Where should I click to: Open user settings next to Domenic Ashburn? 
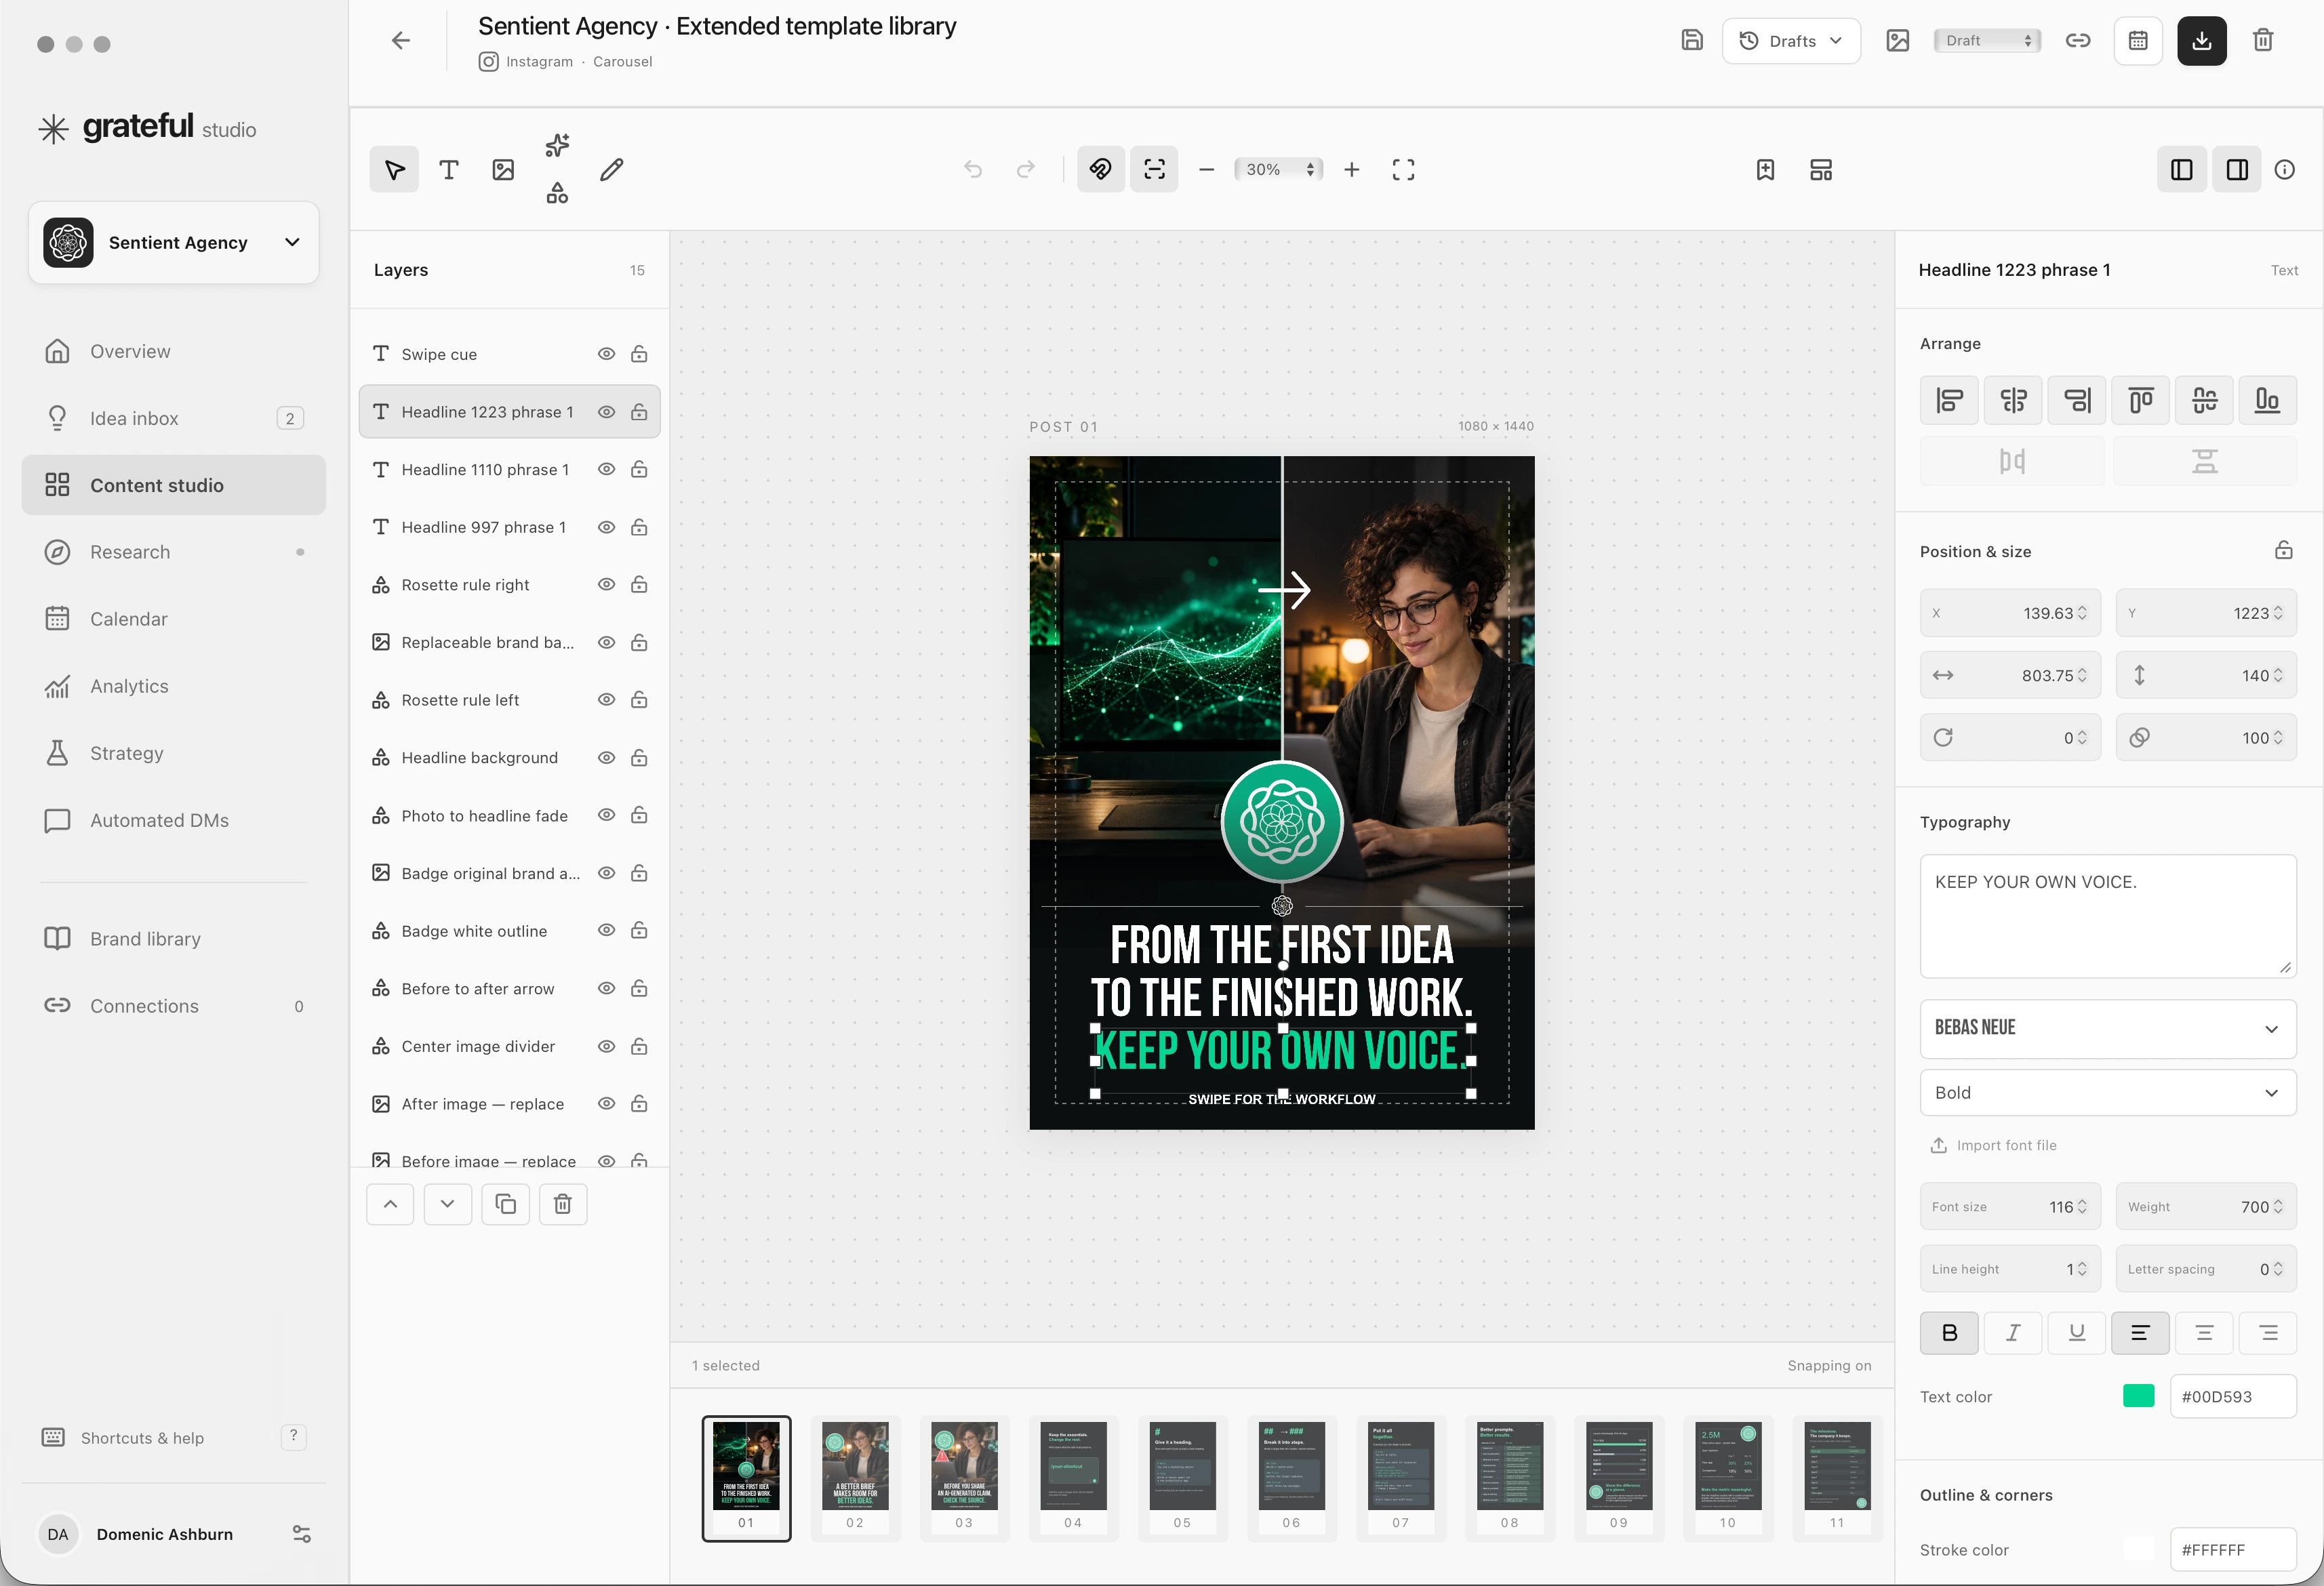pyautogui.click(x=301, y=1534)
